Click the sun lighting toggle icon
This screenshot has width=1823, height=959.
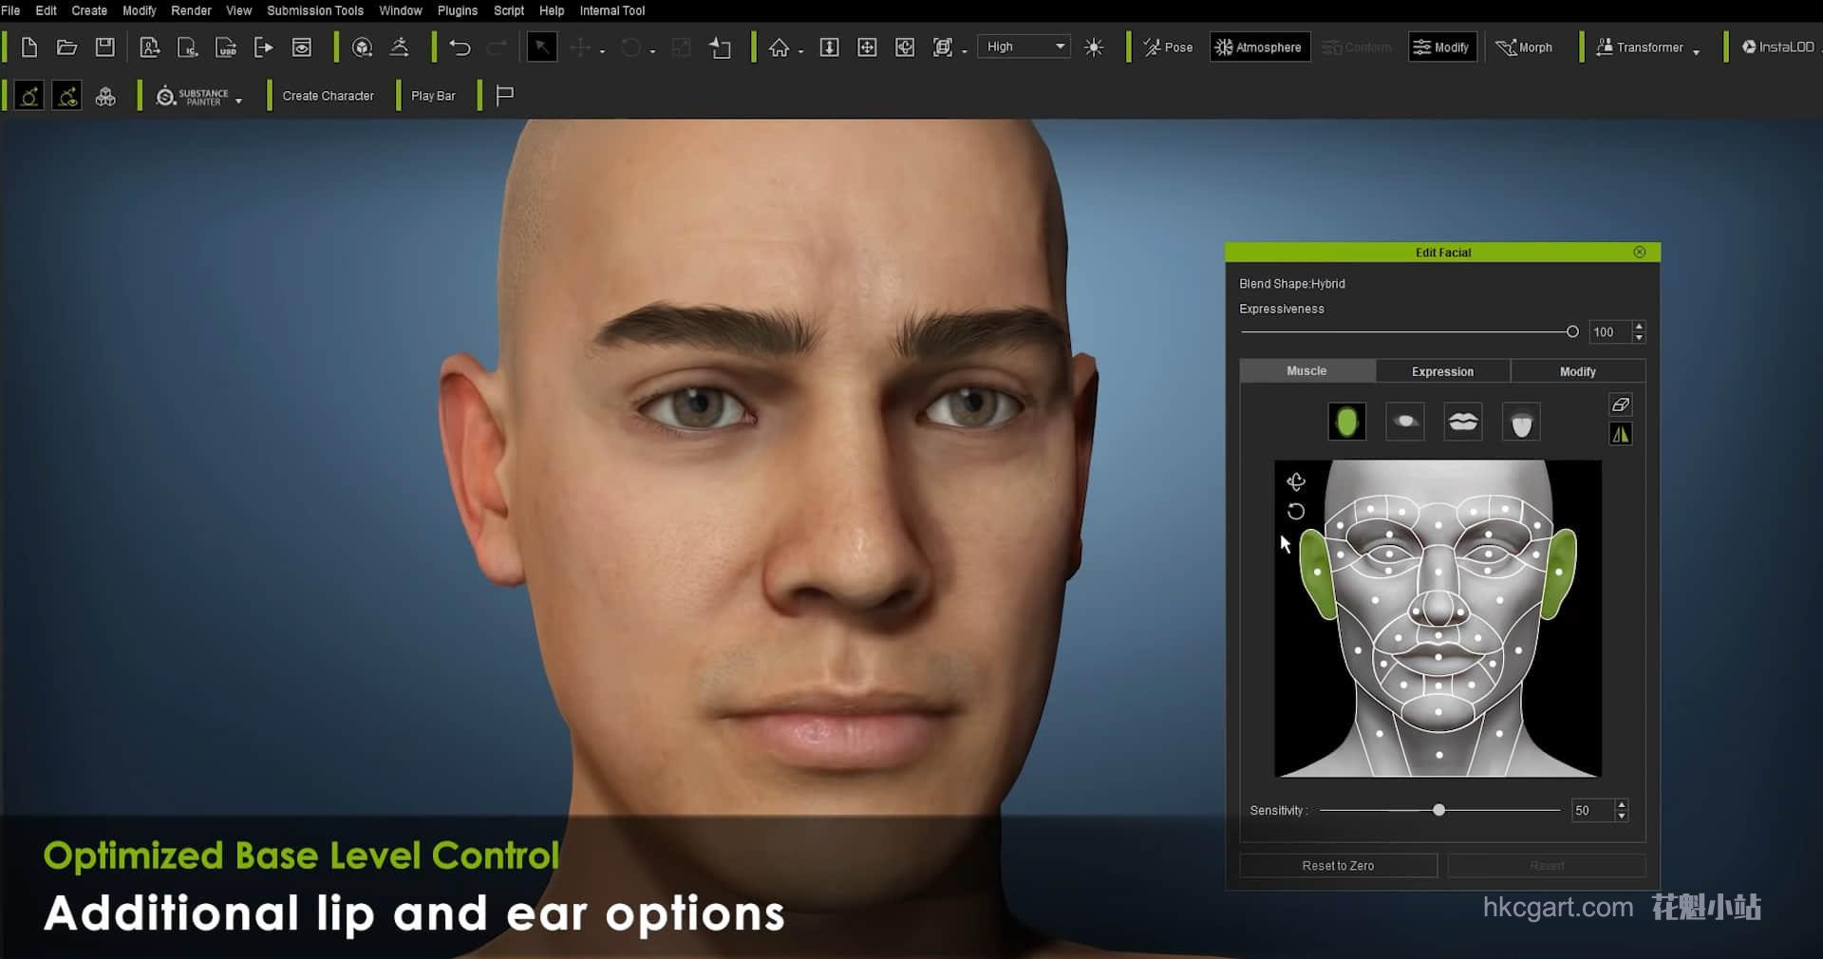[x=1094, y=47]
